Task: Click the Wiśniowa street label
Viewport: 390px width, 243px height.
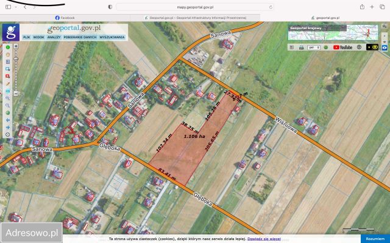Action: tap(286, 125)
